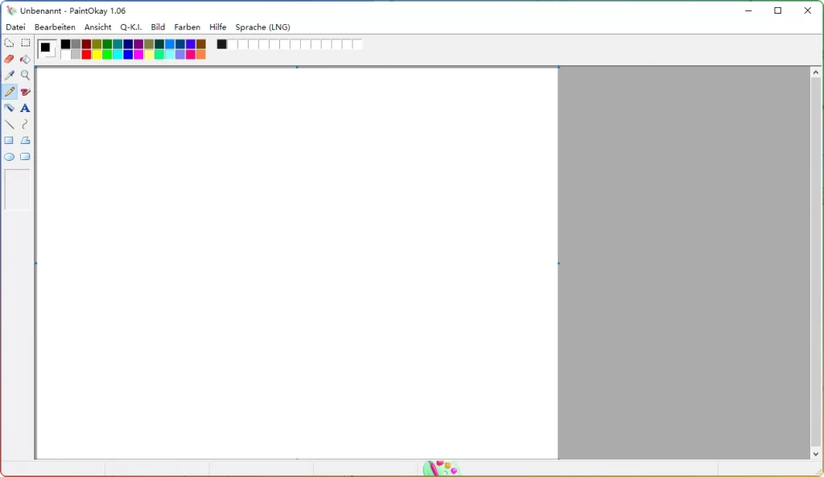Click the scrollbar down arrow

815,453
